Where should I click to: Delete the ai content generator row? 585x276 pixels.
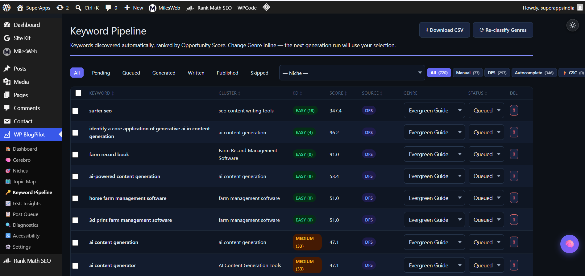(514, 265)
